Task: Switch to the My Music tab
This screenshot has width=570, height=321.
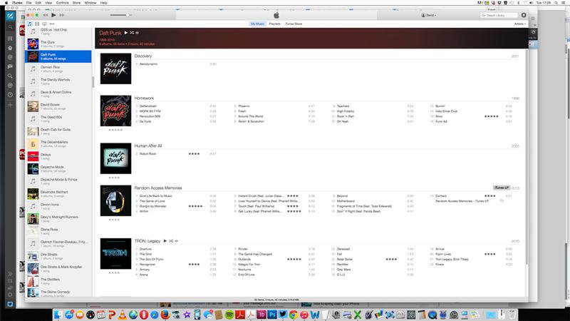Action: (257, 24)
